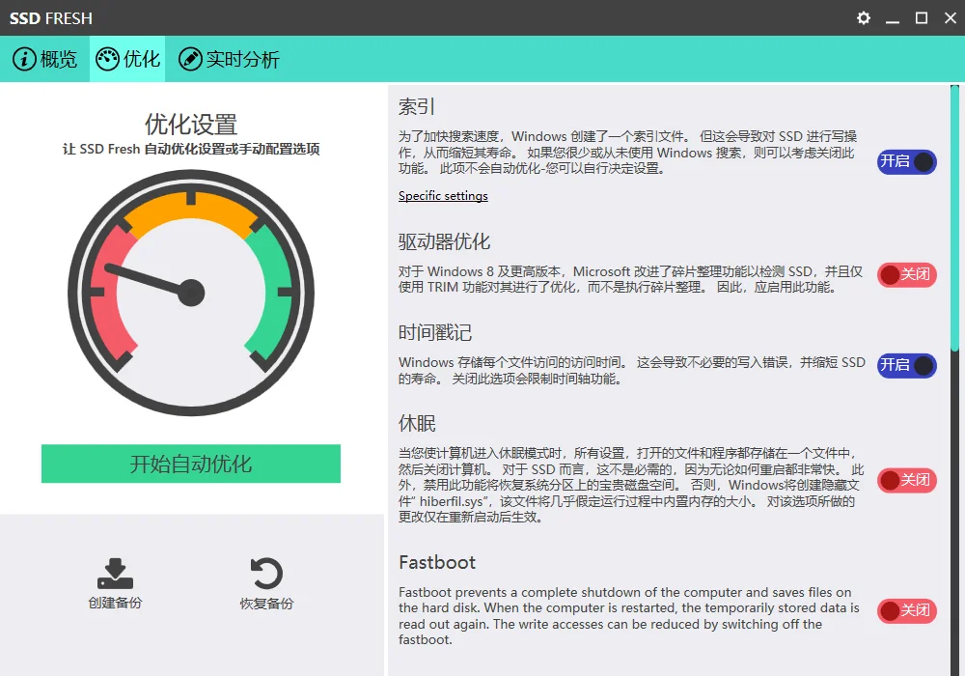Disable the 索引 toggle

click(x=906, y=162)
